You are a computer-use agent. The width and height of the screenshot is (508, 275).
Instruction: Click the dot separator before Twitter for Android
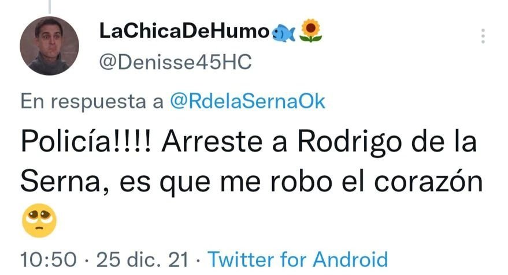198,260
